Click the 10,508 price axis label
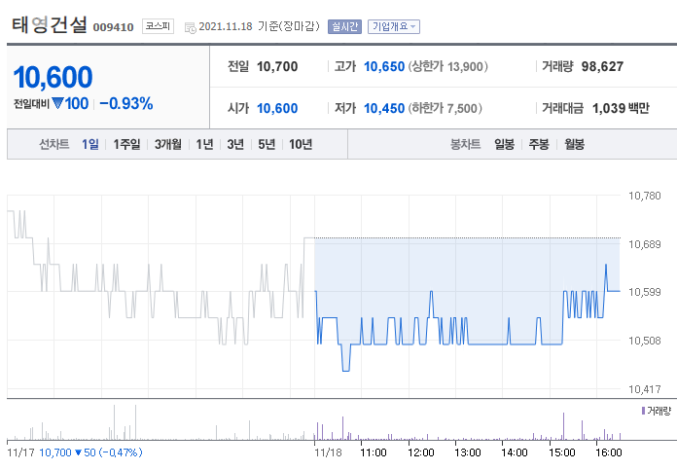677x470 pixels. [x=645, y=341]
